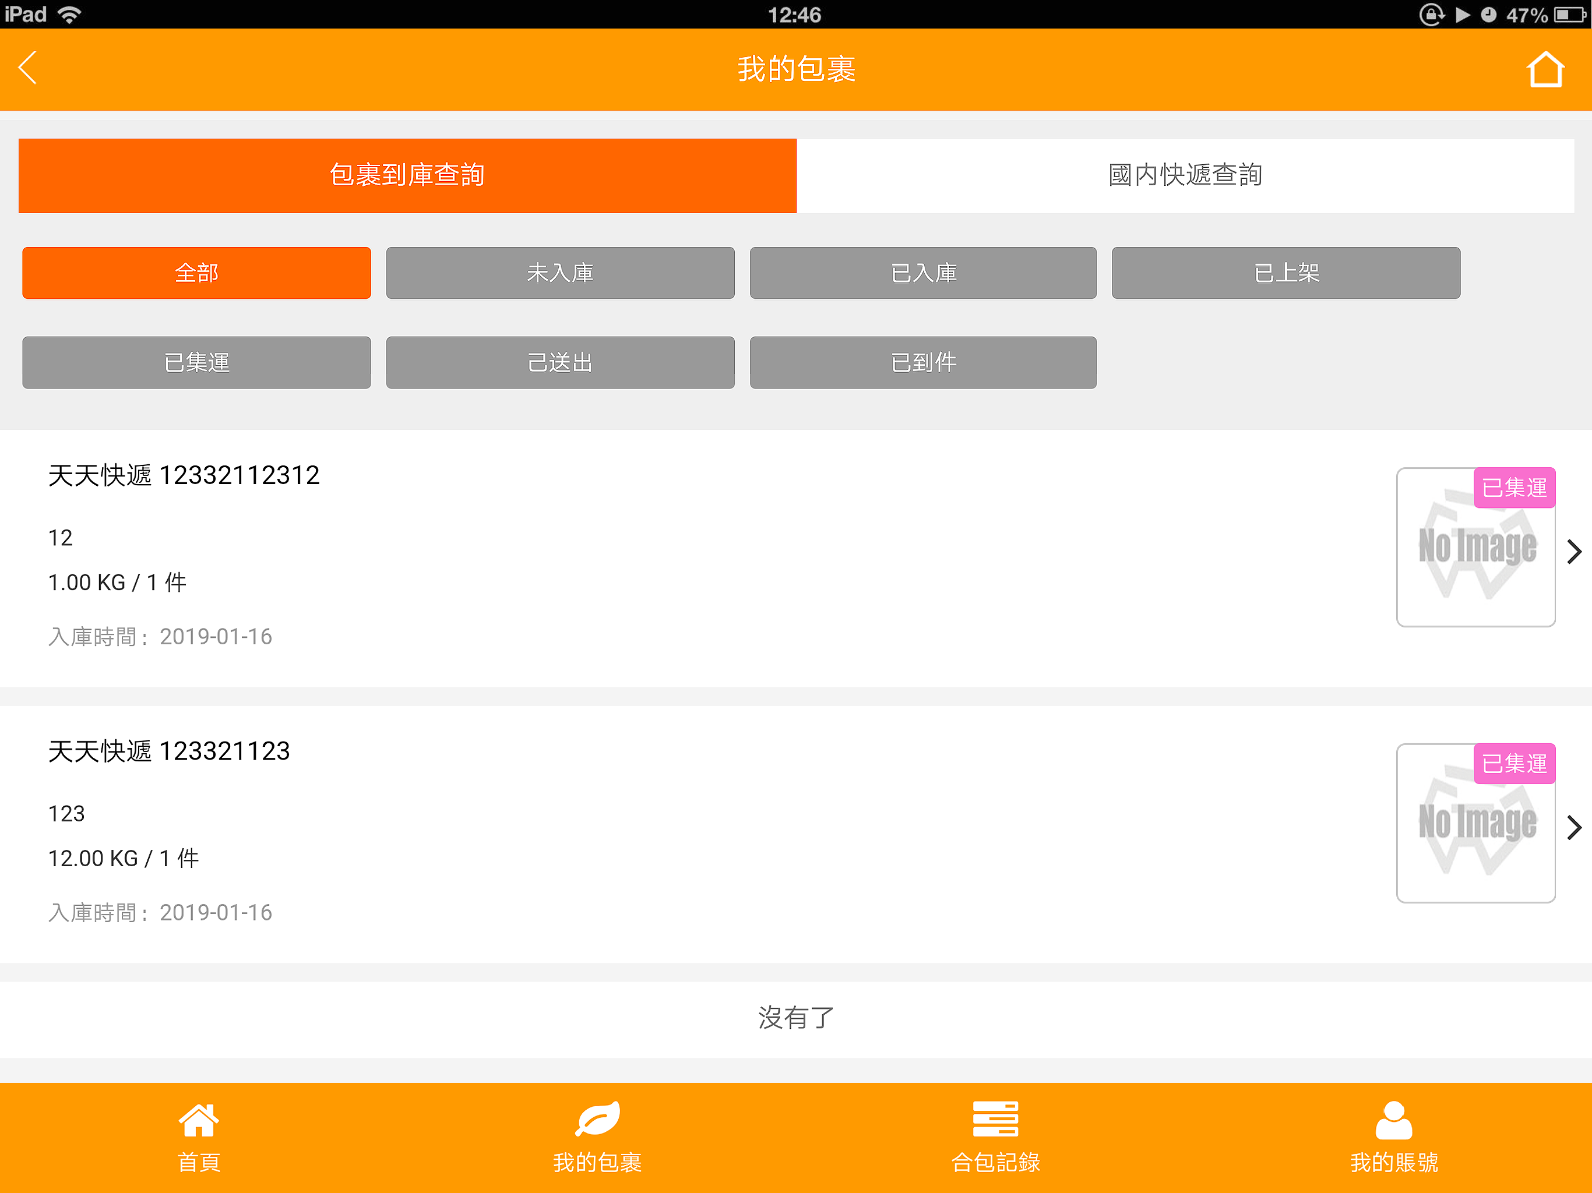Tap the home icon in header

(x=1545, y=69)
